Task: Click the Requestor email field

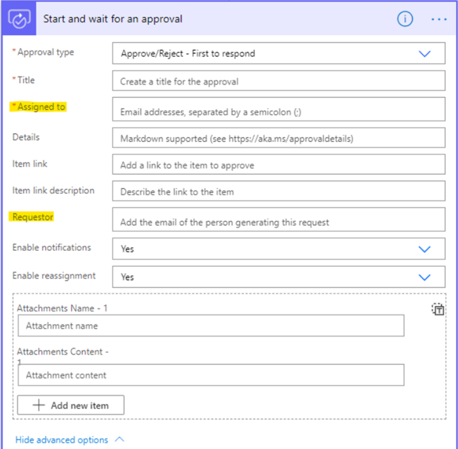Action: [x=279, y=220]
